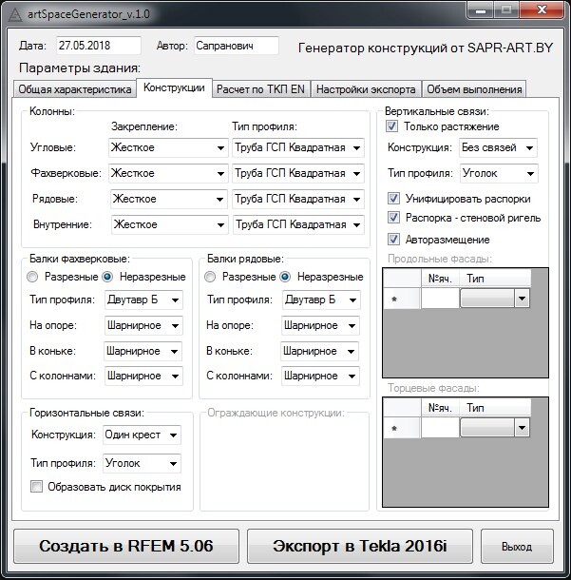Click the 'Выход' exit button
This screenshot has height=580, width=571.
pos(516,547)
